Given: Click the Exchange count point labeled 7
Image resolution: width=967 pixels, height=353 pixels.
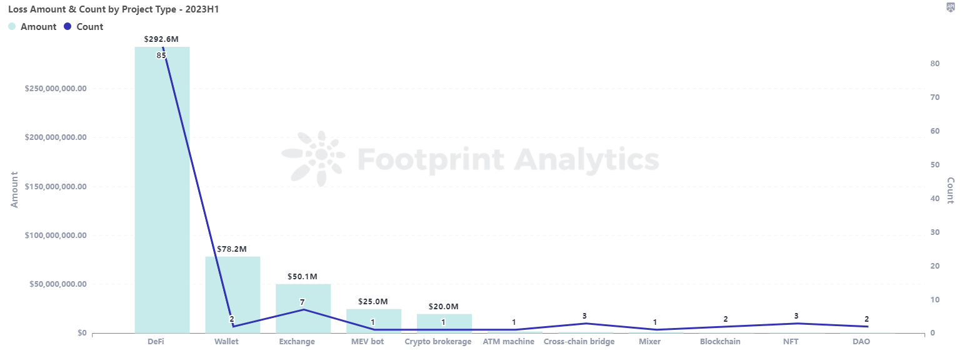Looking at the screenshot, I should click(x=303, y=309).
